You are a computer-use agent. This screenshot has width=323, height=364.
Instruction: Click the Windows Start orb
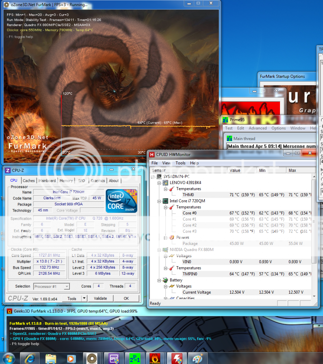(8, 358)
